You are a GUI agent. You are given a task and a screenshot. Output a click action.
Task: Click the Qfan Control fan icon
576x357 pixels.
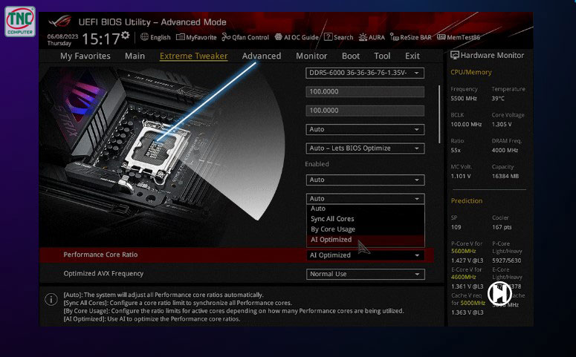(226, 37)
